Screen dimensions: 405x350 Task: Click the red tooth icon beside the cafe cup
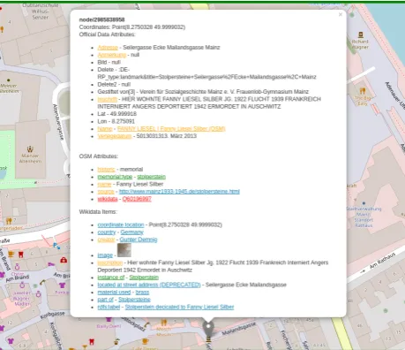point(20,254)
